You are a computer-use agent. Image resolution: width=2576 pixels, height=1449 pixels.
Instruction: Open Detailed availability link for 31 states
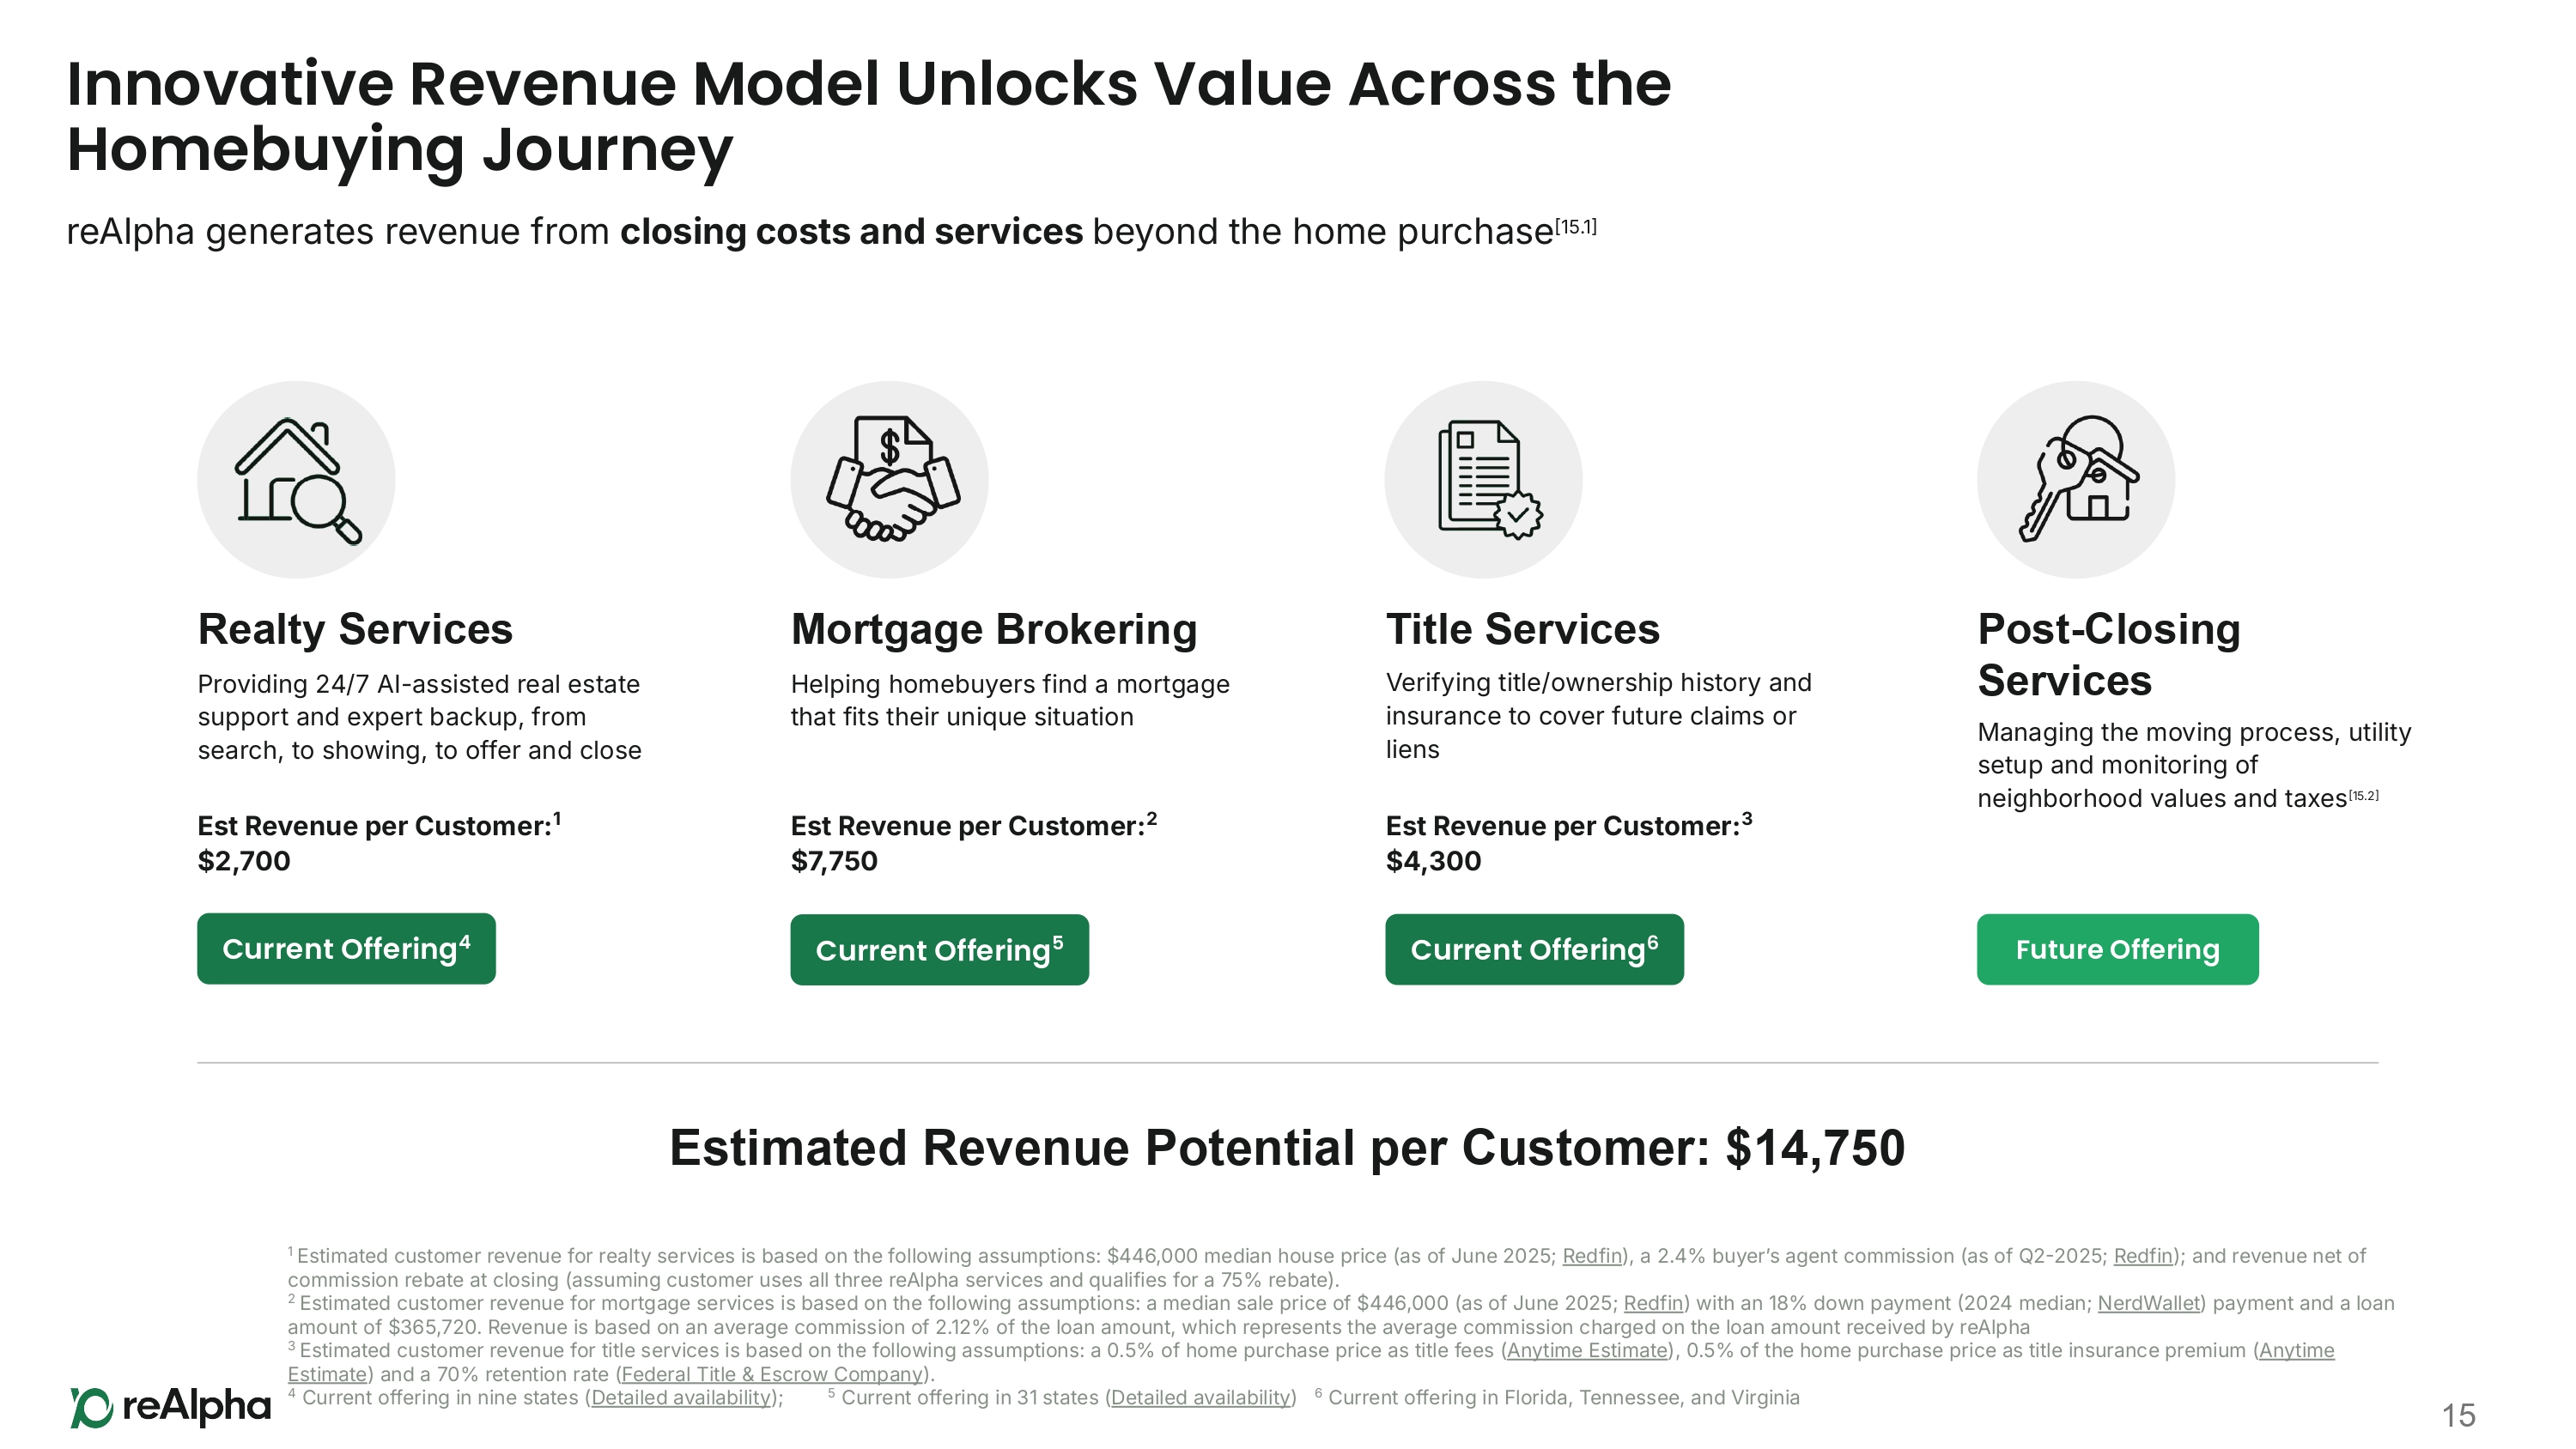(1200, 1397)
